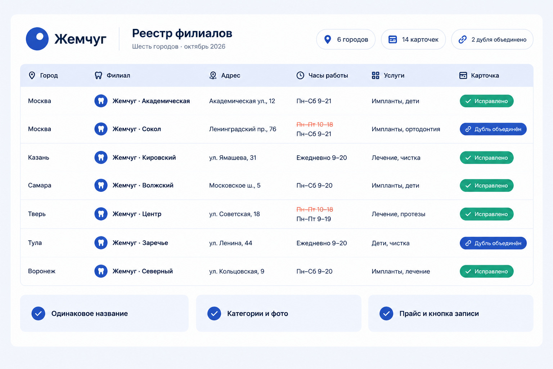Click the address «ул. Ямашева, 31»

tap(233, 157)
